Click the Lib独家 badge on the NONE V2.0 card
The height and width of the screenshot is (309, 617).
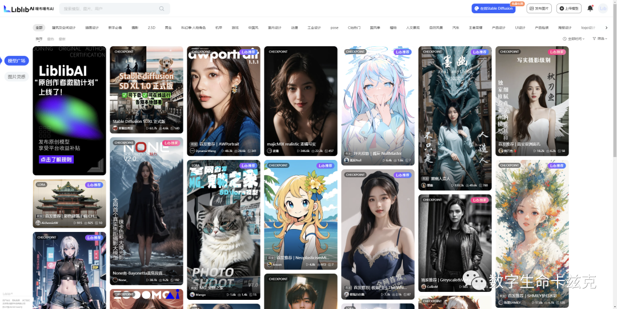coord(171,142)
